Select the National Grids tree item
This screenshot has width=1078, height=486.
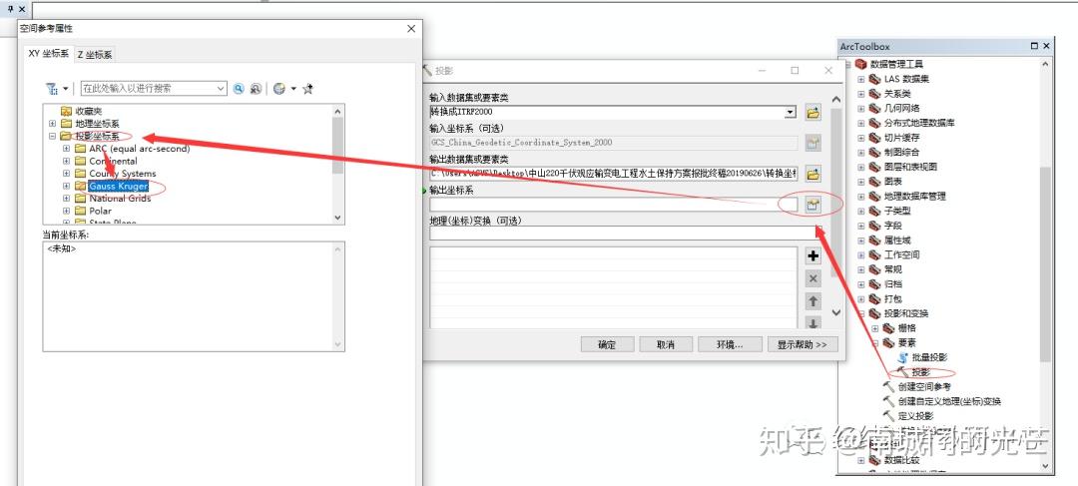click(x=120, y=198)
